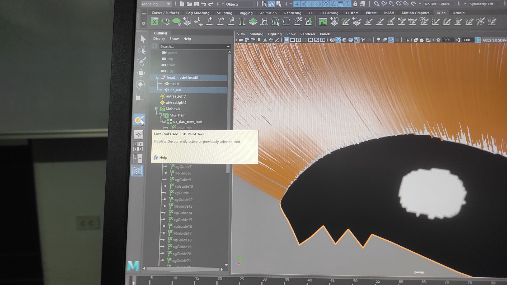The width and height of the screenshot is (507, 285).
Task: Collapse the Mohawk collection node
Action: click(157, 109)
